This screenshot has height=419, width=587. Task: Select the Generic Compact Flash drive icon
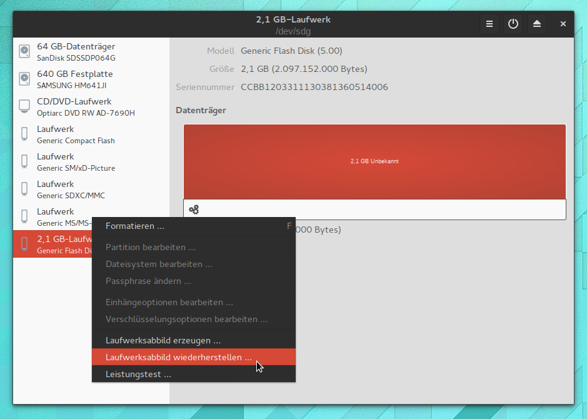pos(24,134)
